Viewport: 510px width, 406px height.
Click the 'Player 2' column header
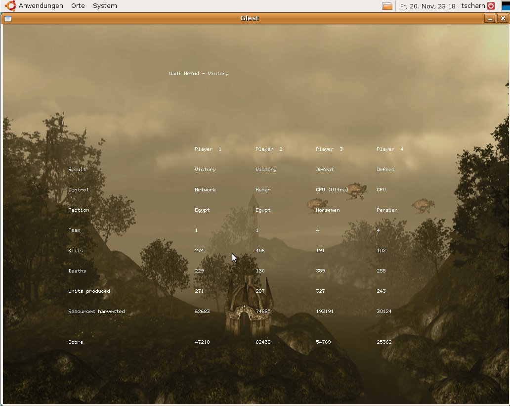pos(269,149)
